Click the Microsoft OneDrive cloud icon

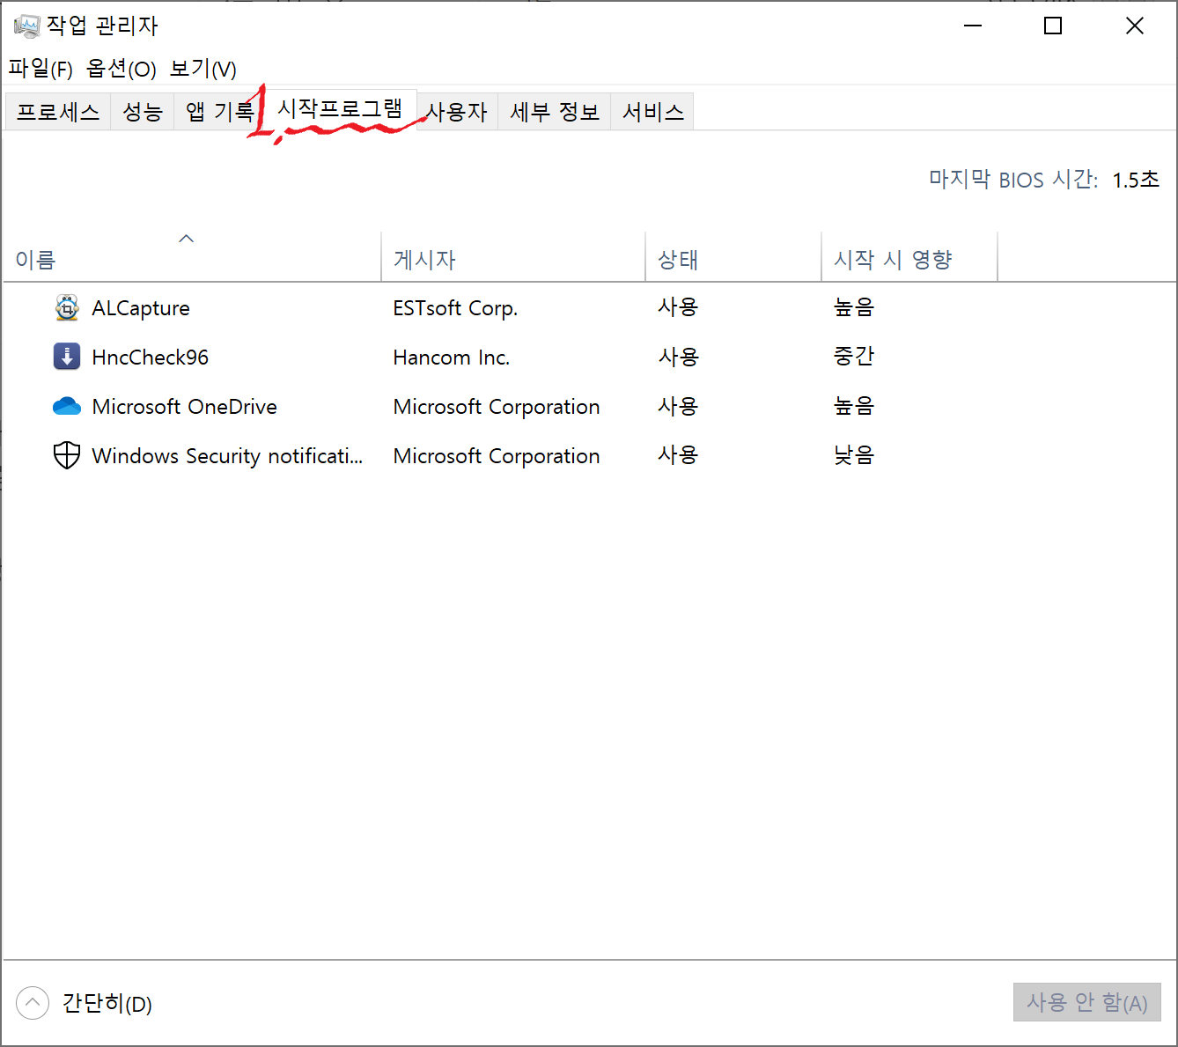[x=67, y=406]
